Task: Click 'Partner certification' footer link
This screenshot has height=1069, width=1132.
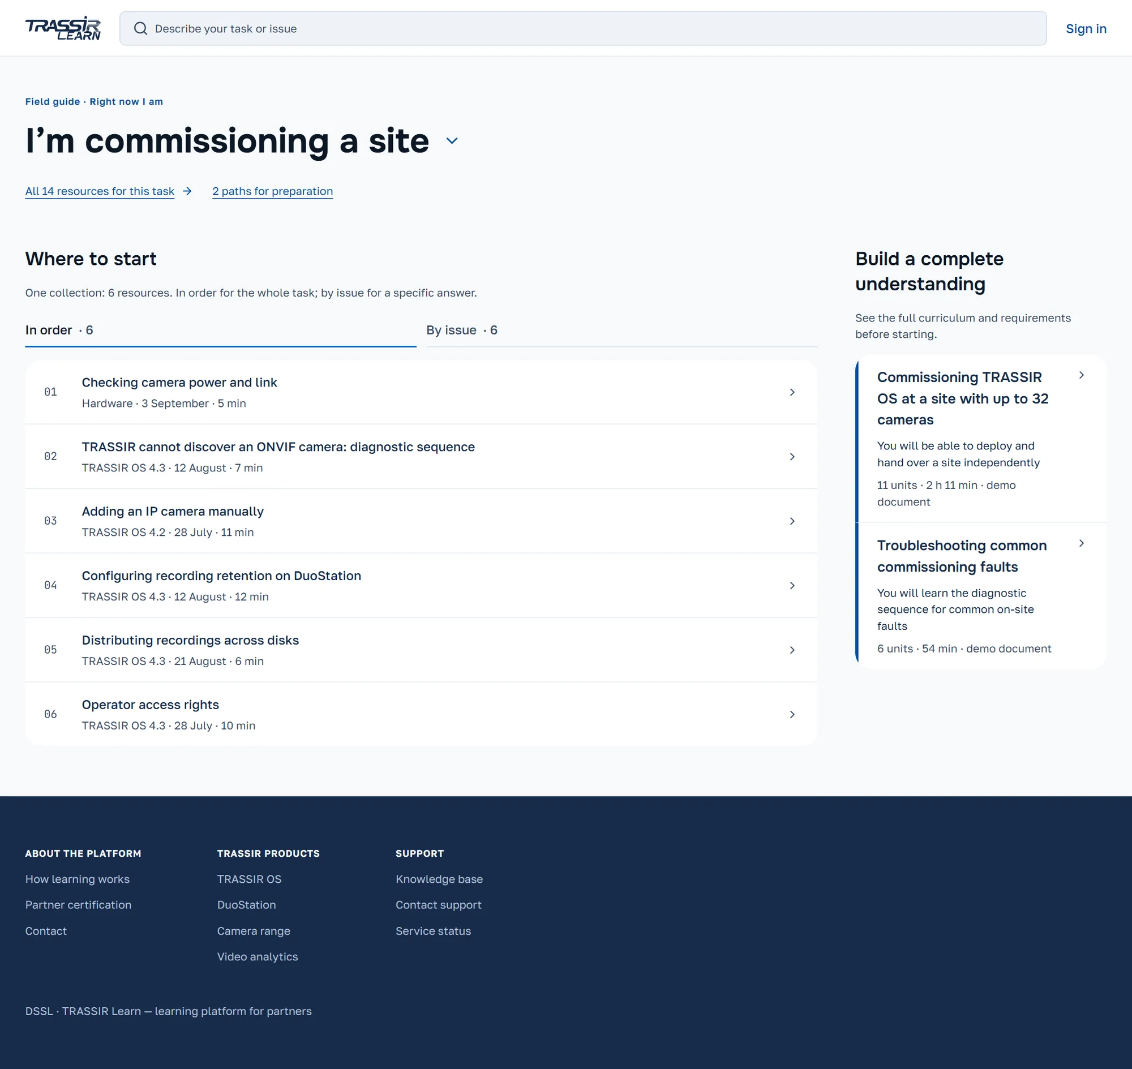Action: [78, 905]
